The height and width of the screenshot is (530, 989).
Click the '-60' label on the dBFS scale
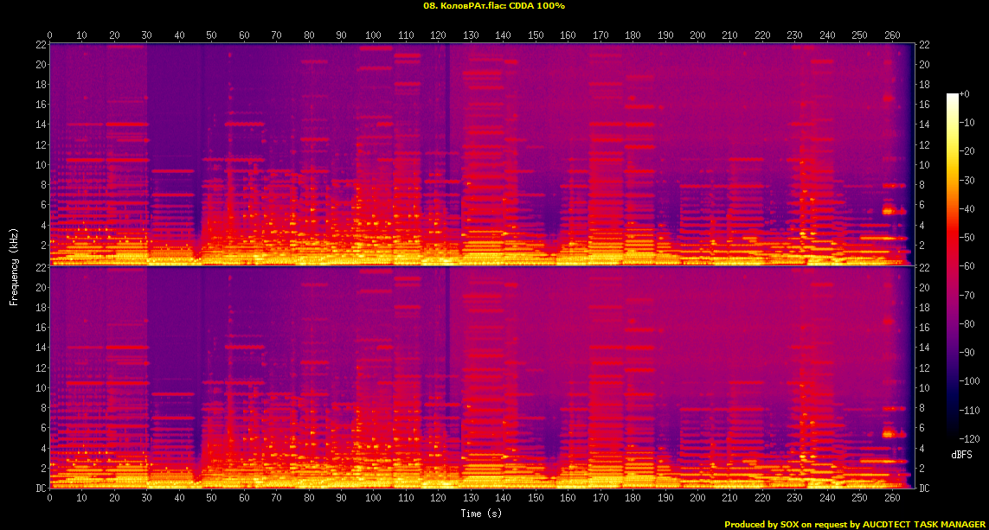[972, 266]
